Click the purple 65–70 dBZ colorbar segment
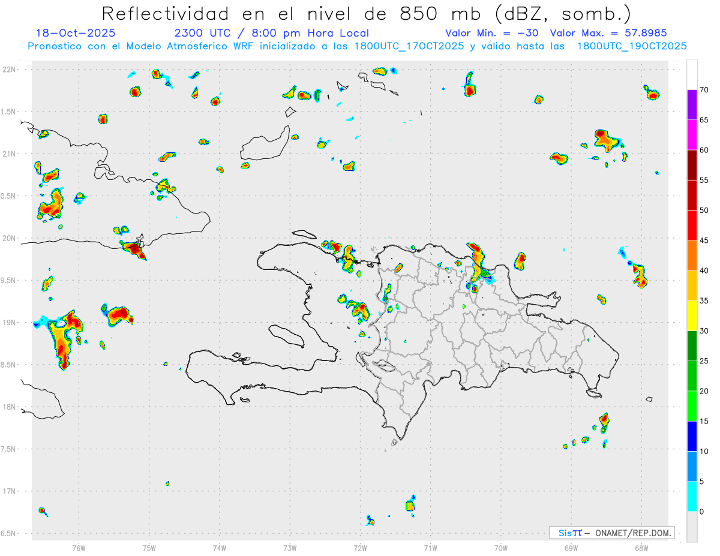Image resolution: width=720 pixels, height=556 pixels. point(692,105)
